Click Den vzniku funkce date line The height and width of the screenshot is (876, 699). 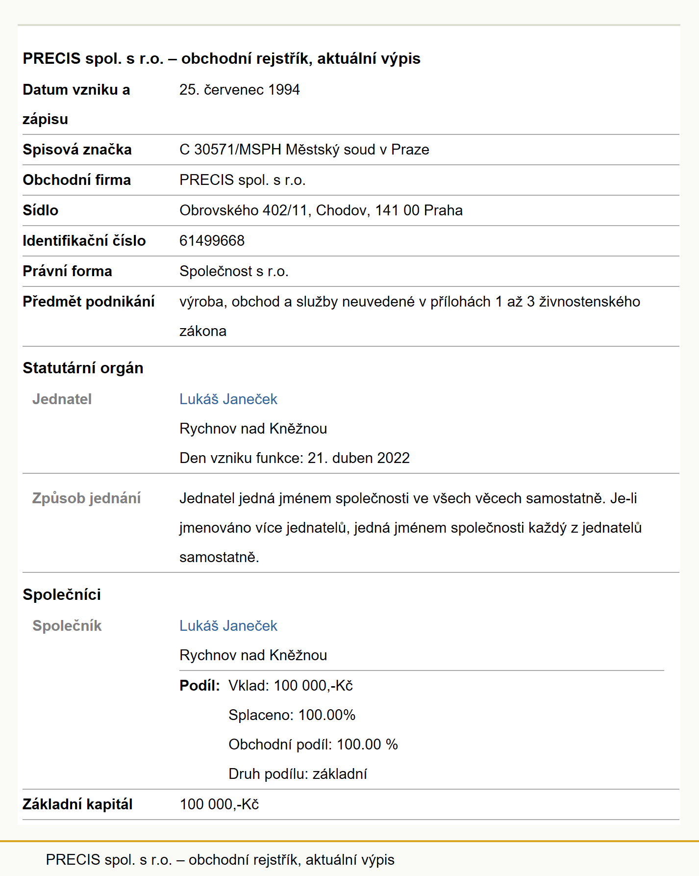pos(295,458)
